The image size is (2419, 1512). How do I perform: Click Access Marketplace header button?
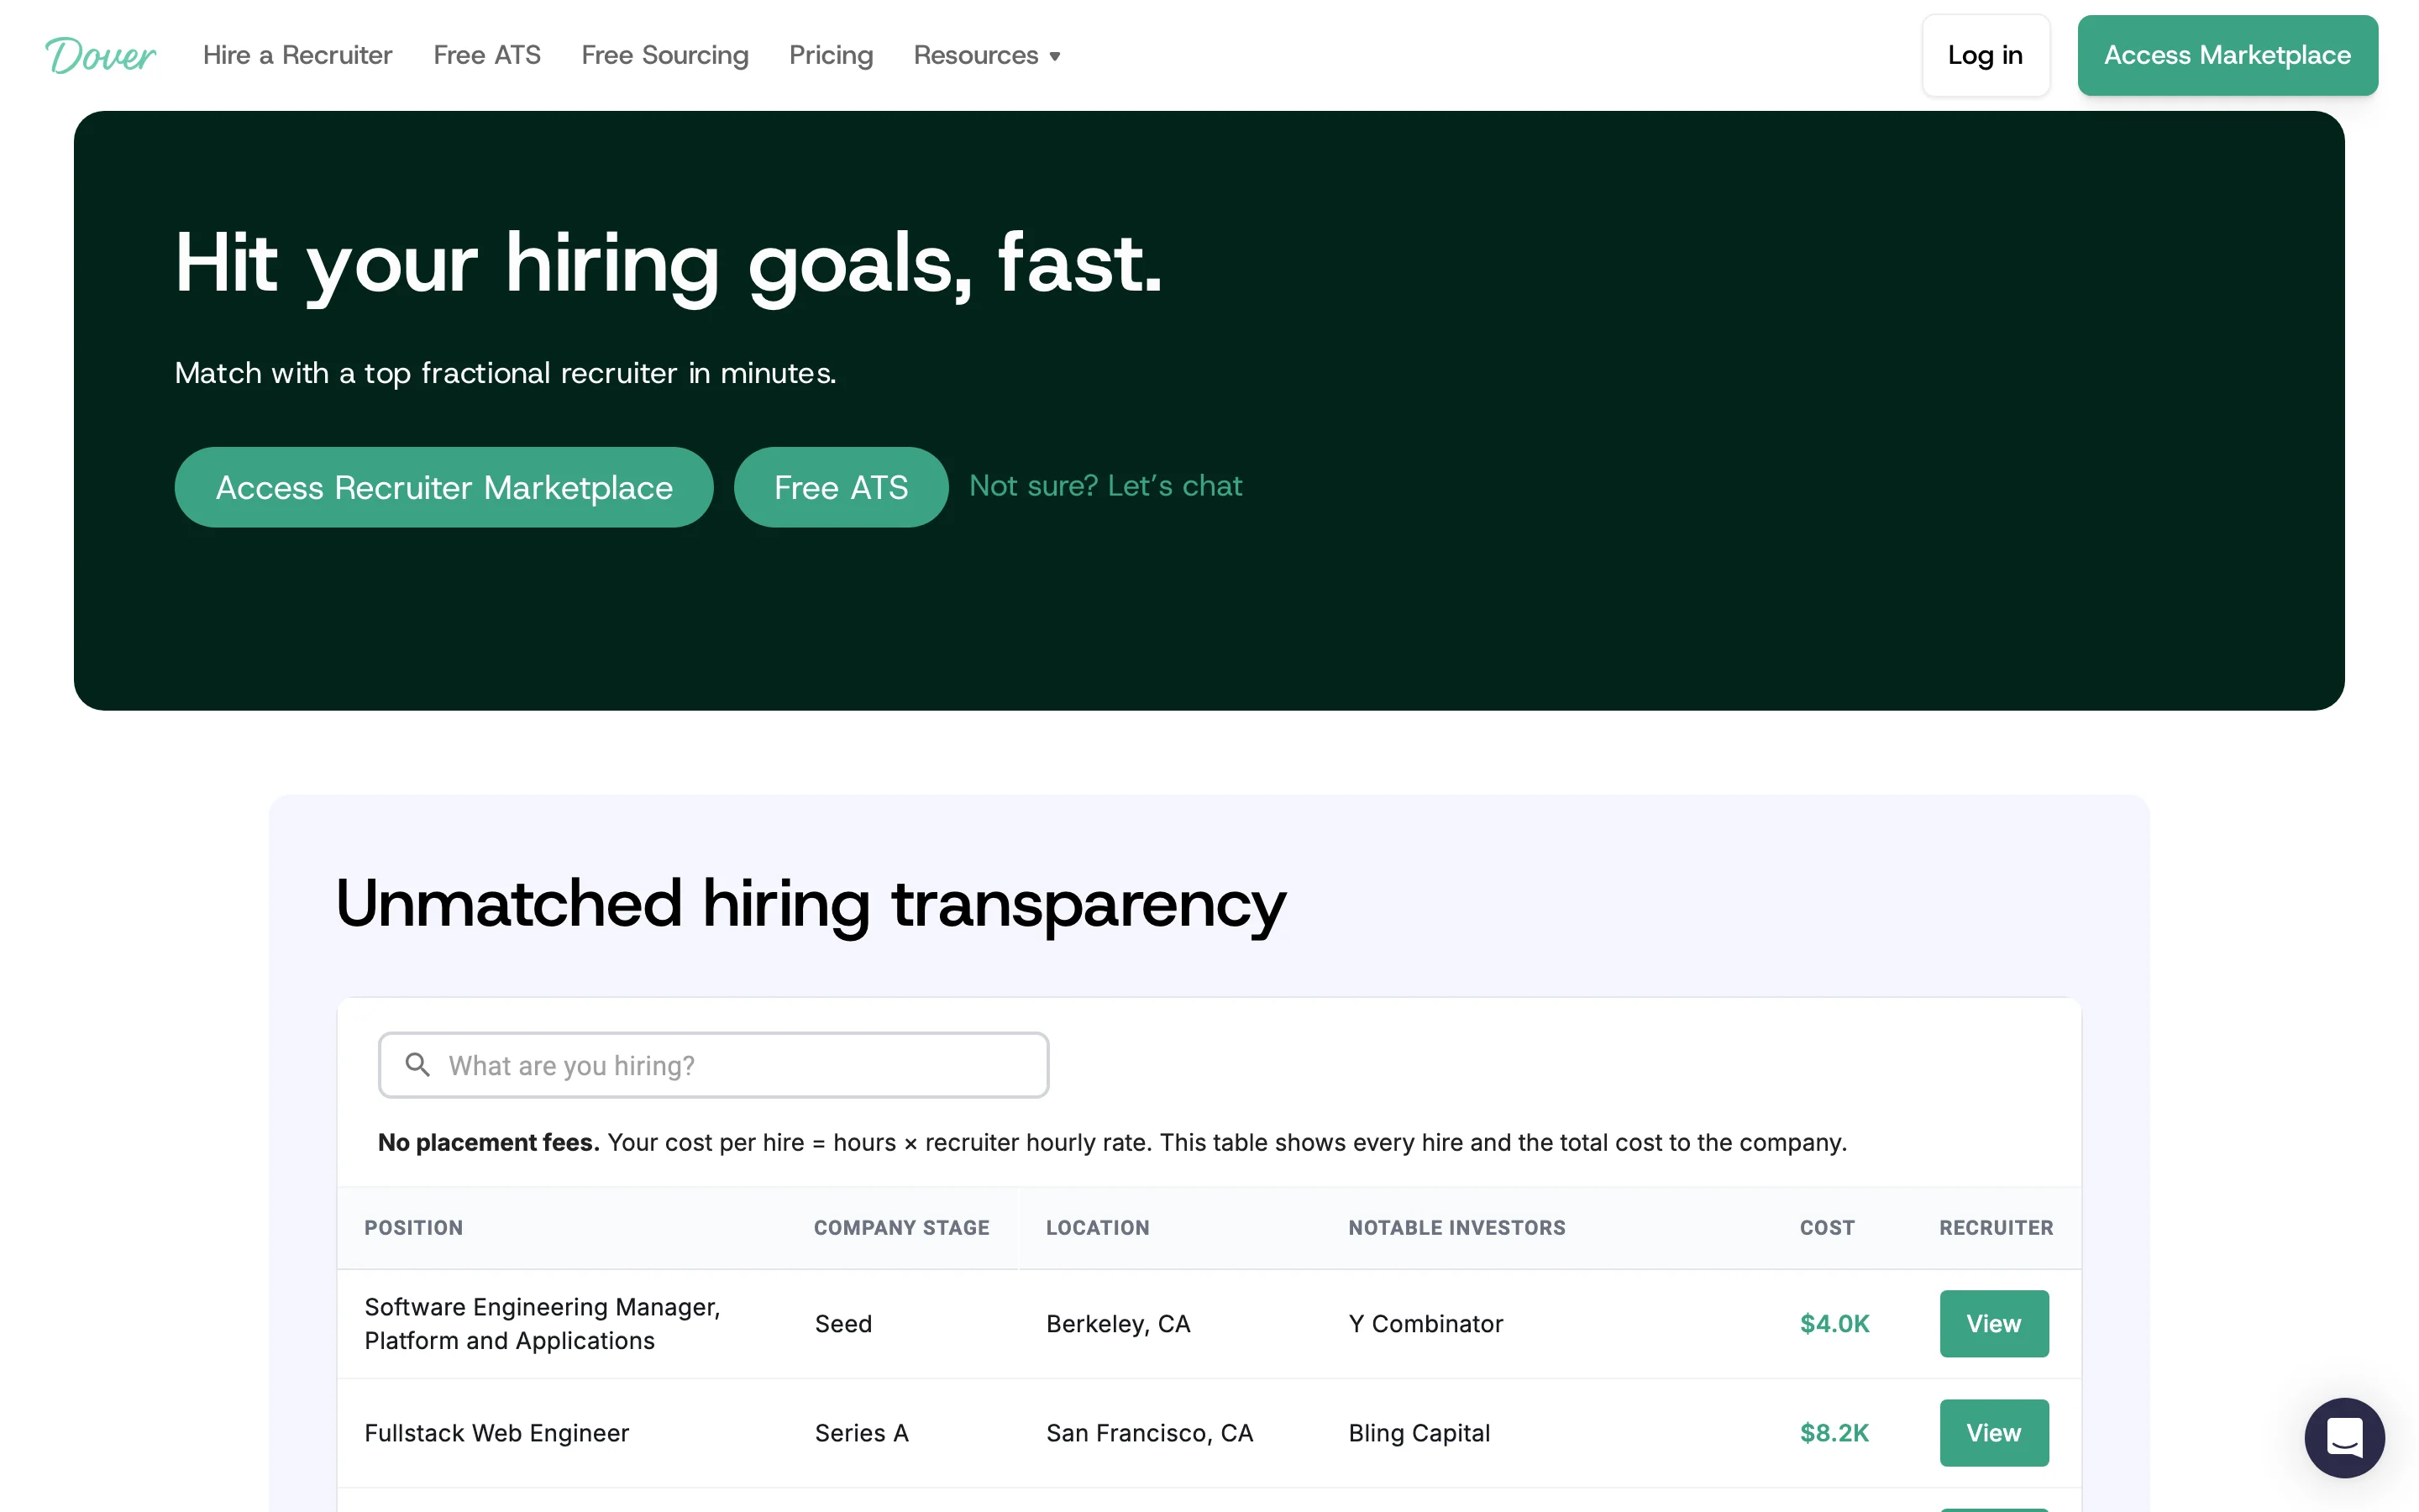point(2226,55)
